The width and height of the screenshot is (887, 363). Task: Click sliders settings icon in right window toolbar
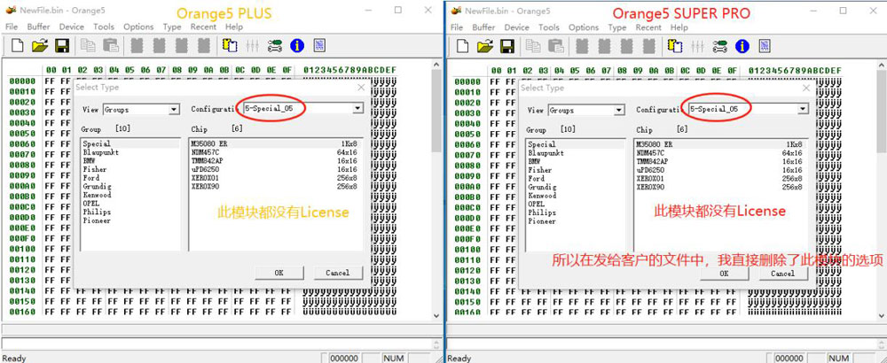pyautogui.click(x=697, y=45)
